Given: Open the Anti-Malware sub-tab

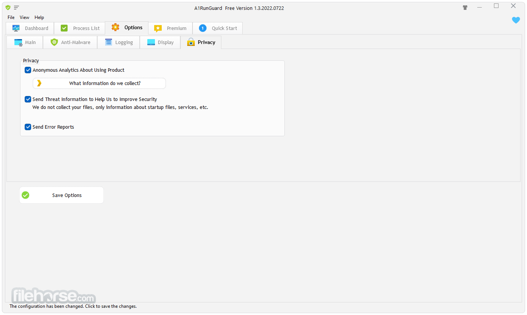Looking at the screenshot, I should (x=70, y=43).
